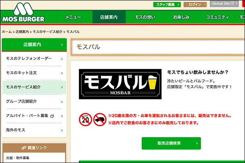Click モスのサービス紹介 in the breadcrumb
Screen dimensions: 245x163
click(x=48, y=32)
